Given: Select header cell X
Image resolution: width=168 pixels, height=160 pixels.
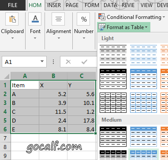Looking at the screenshot, I should [x=53, y=85].
